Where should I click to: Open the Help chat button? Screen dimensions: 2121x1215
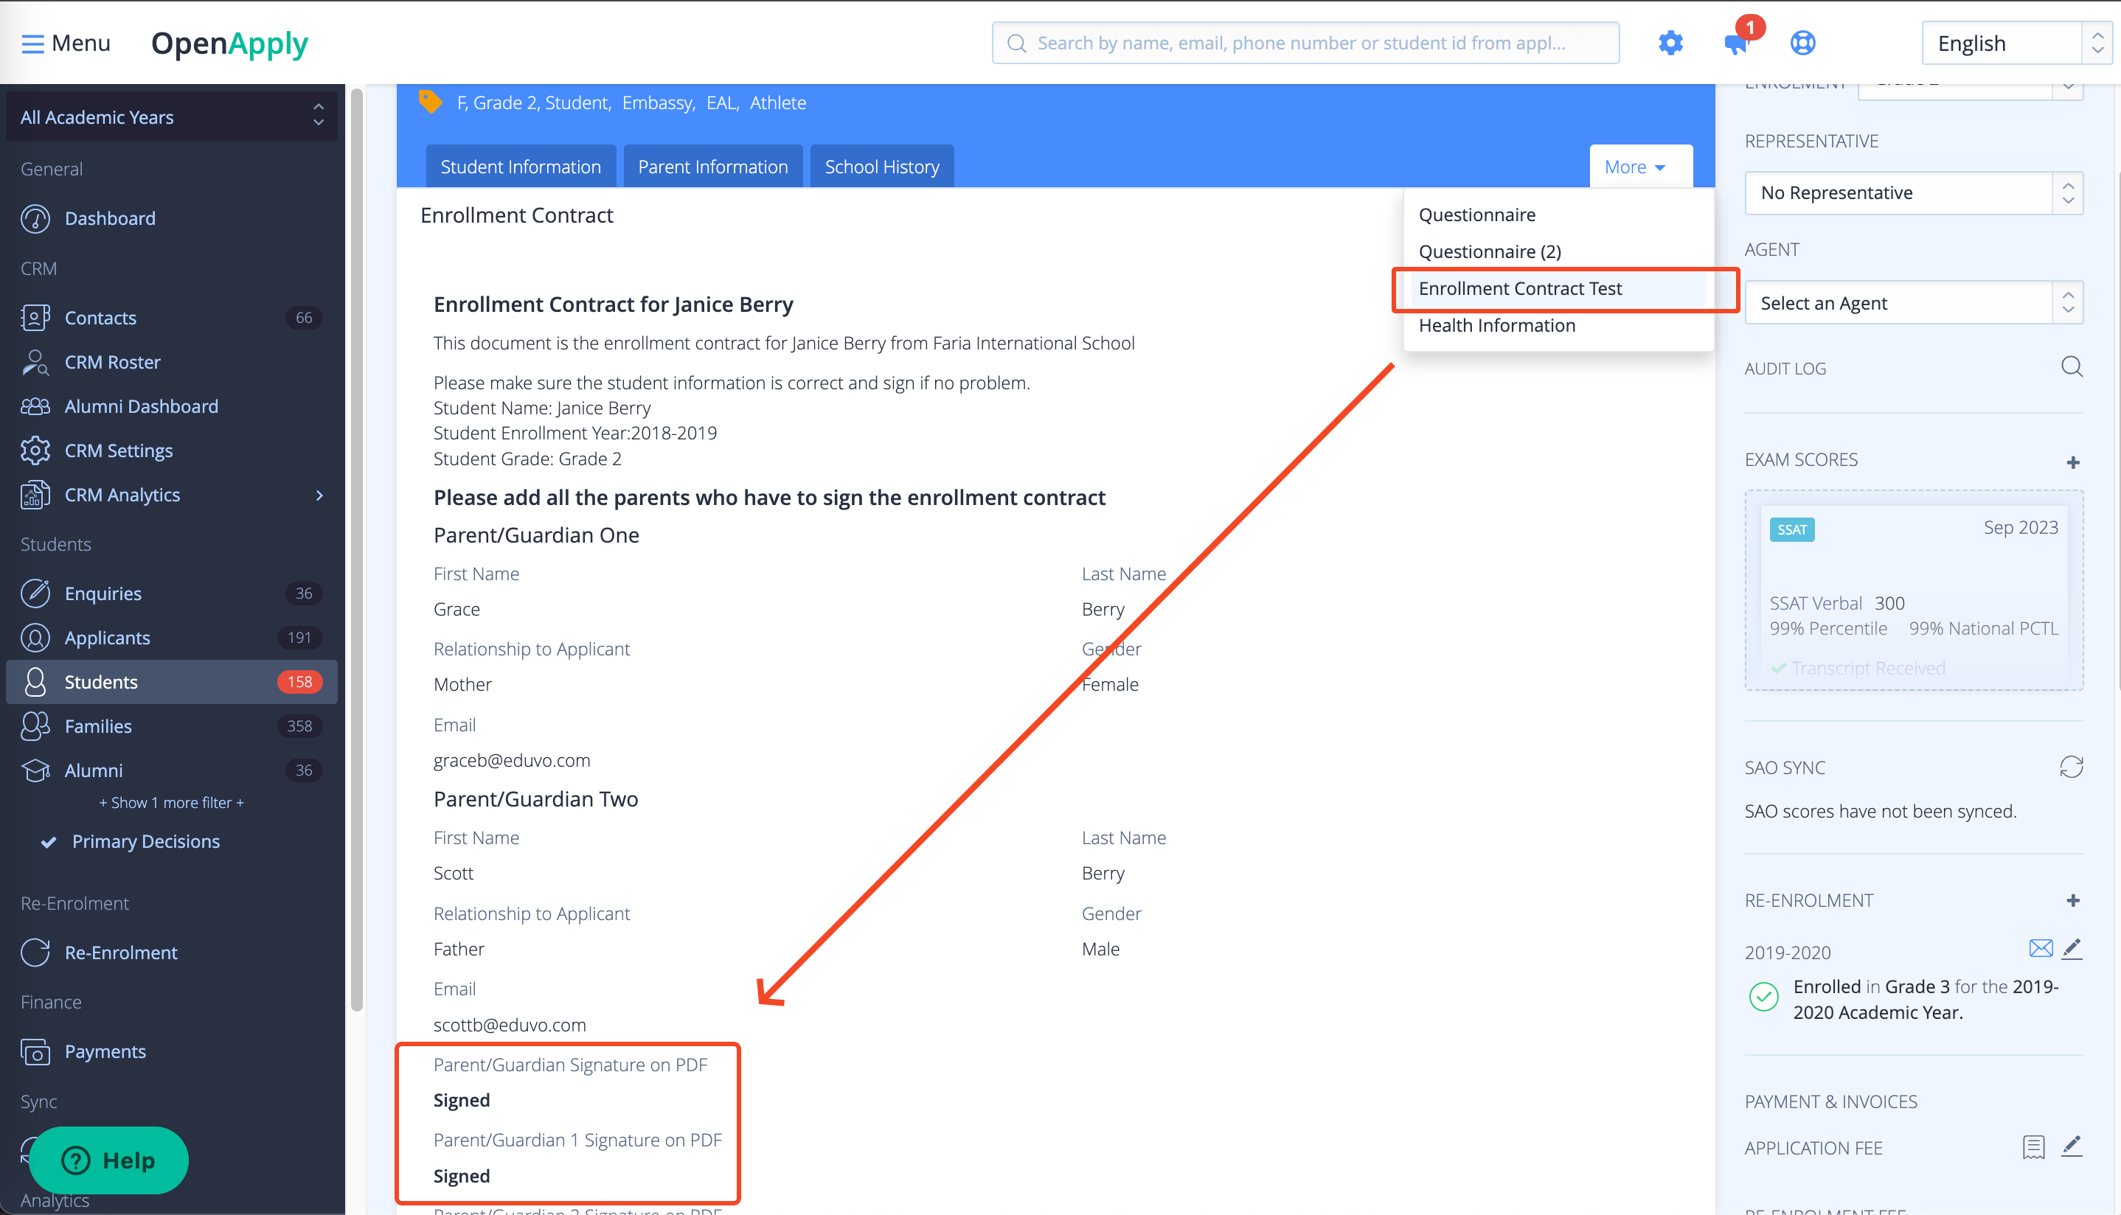click(x=108, y=1160)
